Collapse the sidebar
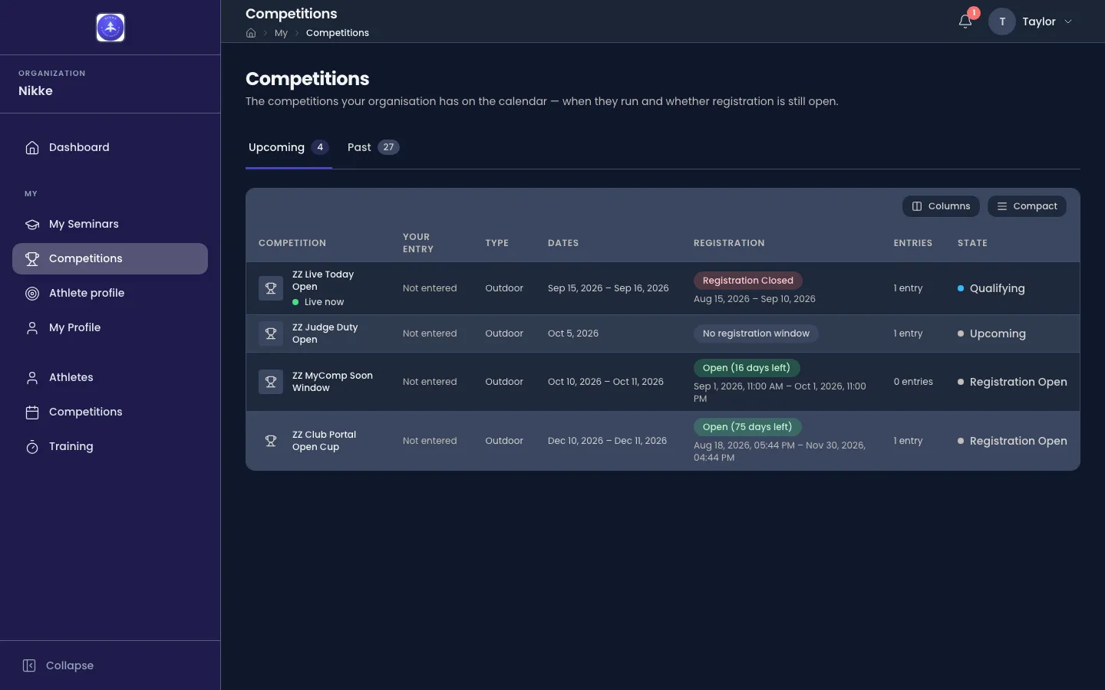 tap(58, 665)
